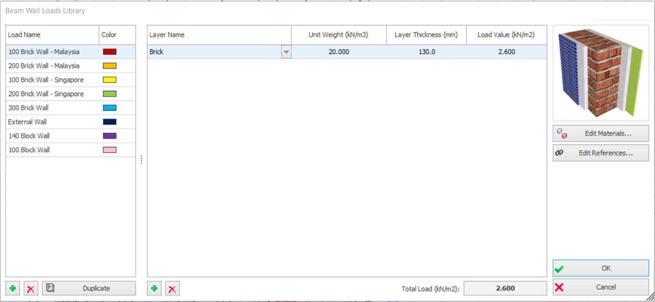Open Edit References dialog

tap(601, 153)
